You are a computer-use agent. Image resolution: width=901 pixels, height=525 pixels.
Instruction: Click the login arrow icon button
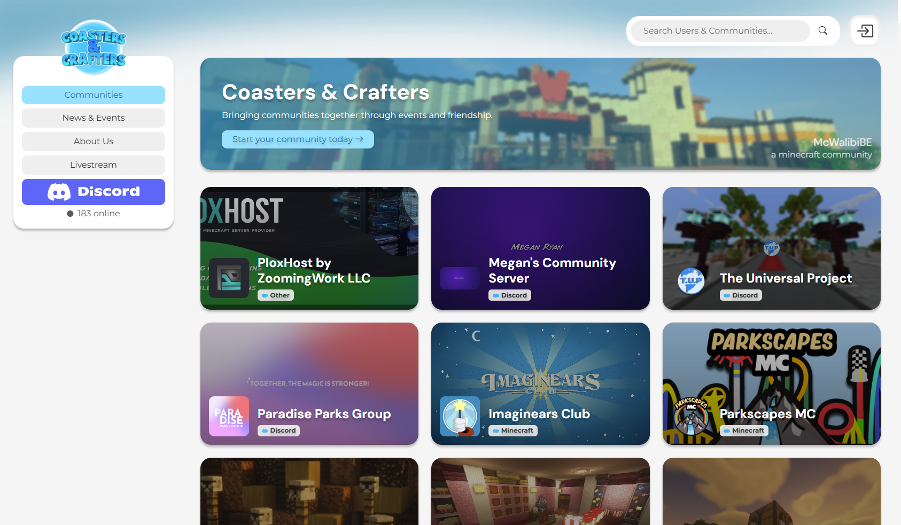point(865,31)
